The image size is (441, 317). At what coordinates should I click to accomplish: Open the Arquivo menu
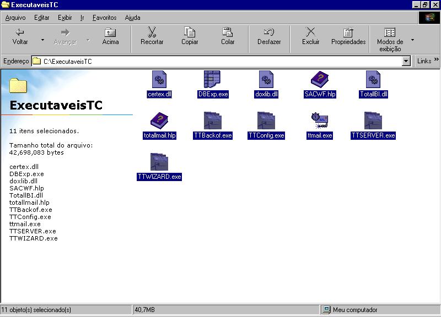pos(15,18)
